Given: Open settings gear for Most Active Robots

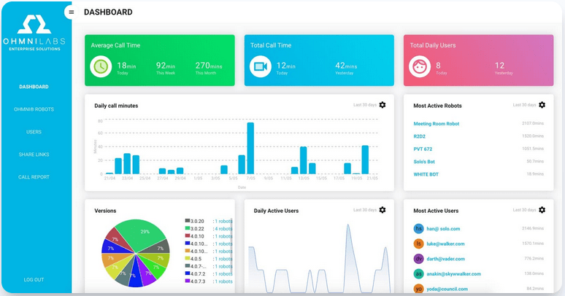Looking at the screenshot, I should [542, 105].
